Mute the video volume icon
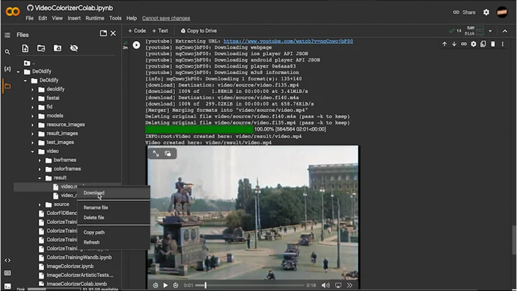 pos(325,285)
